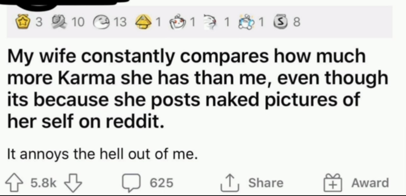Click the gift box award icon

coord(332,183)
